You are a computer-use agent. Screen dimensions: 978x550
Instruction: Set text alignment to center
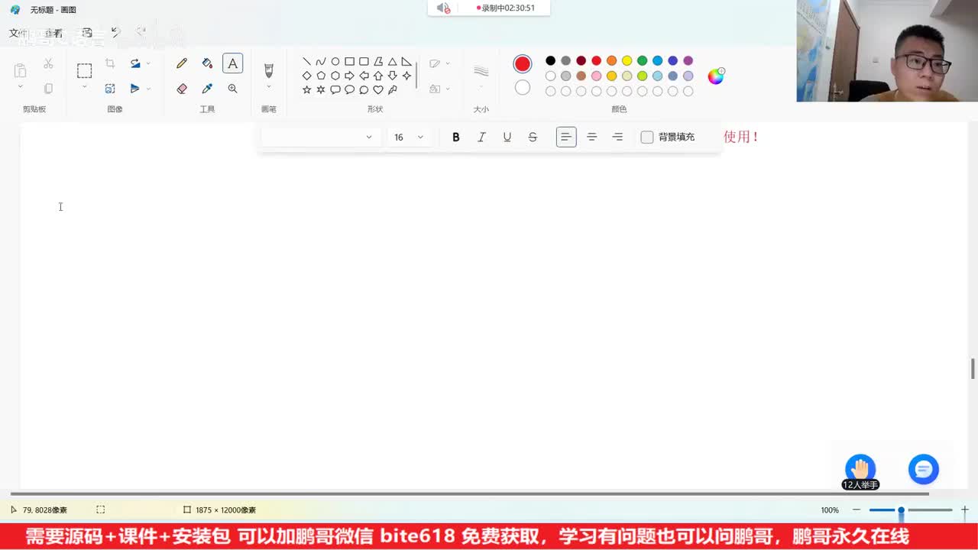tap(591, 137)
